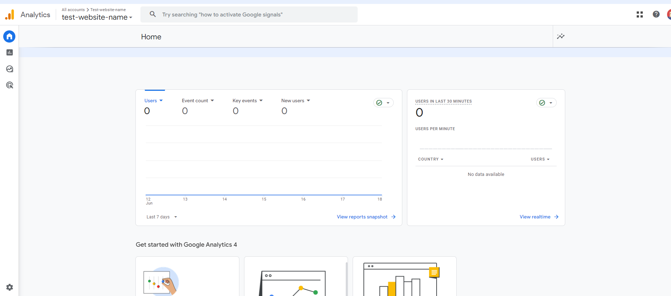
Task: Click the Analytics logo
Action: click(x=10, y=15)
